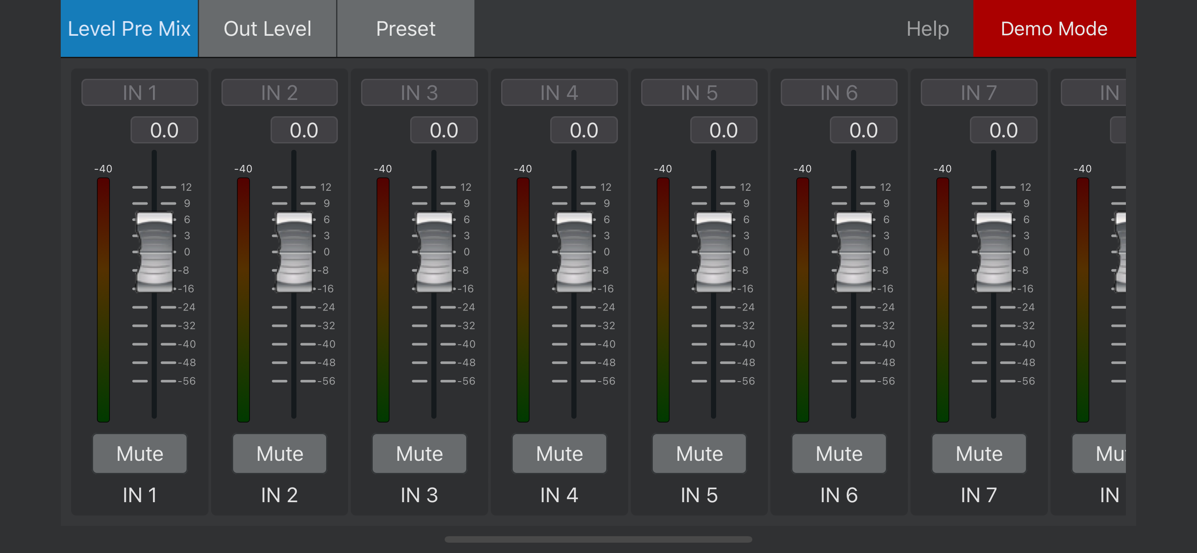
Task: Click the IN 7 level meter
Action: pos(942,300)
